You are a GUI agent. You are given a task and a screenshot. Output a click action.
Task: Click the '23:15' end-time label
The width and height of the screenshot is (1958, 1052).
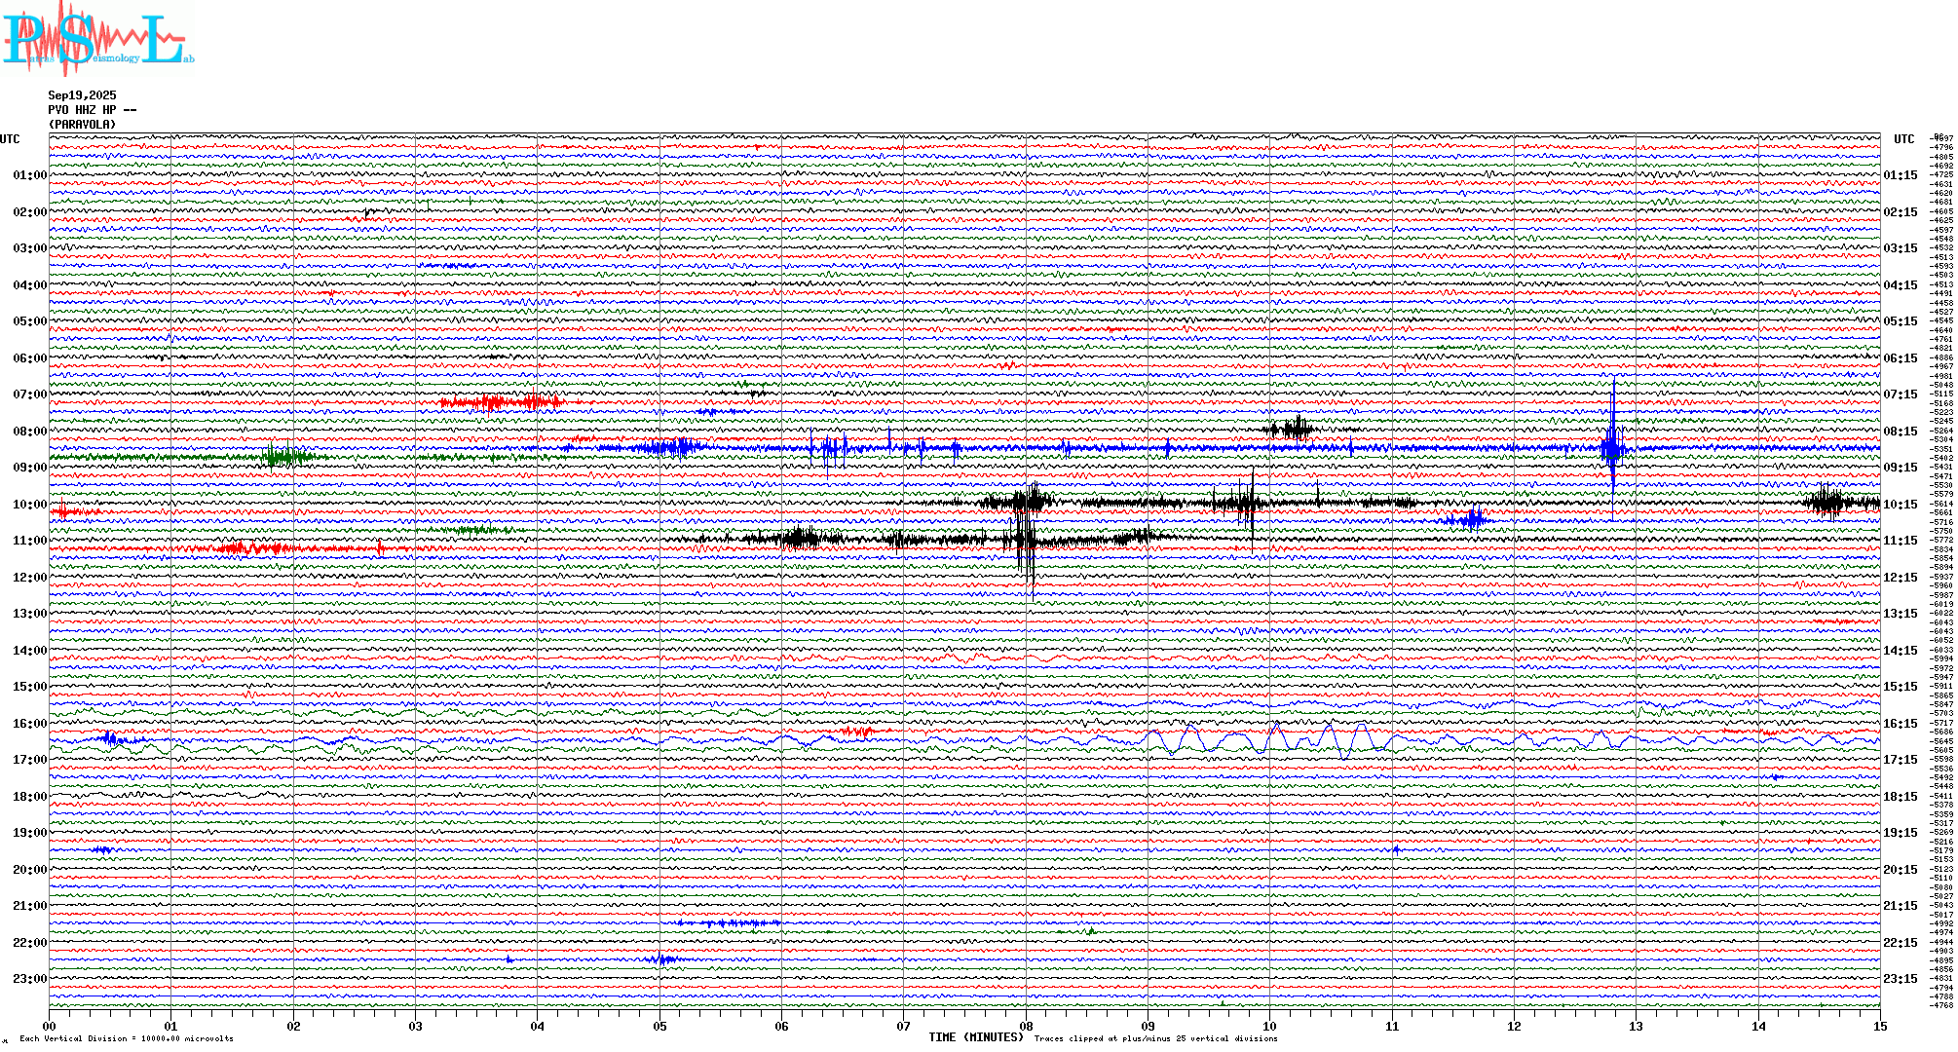1901,979
